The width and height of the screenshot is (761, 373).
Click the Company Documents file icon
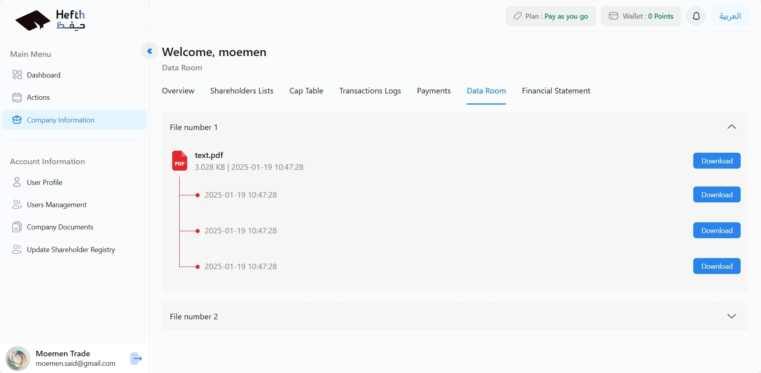pyautogui.click(x=17, y=227)
